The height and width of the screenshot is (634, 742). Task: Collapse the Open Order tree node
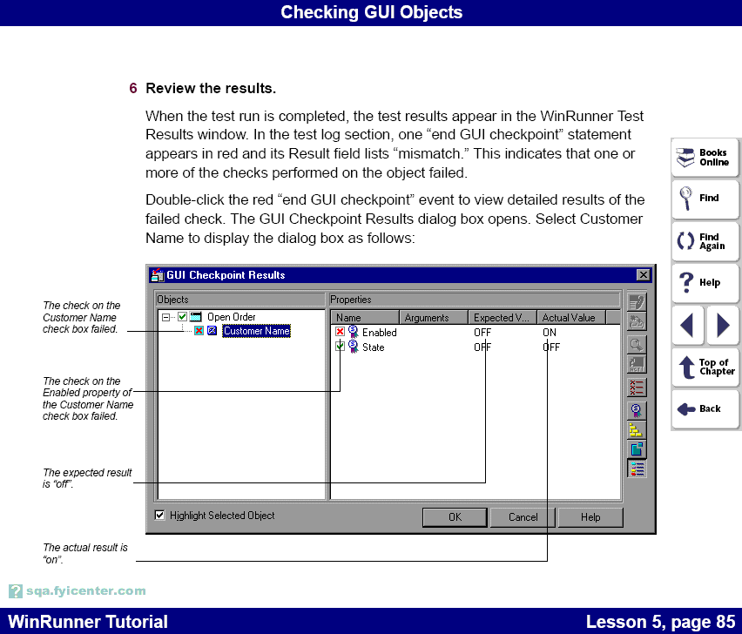click(x=165, y=317)
